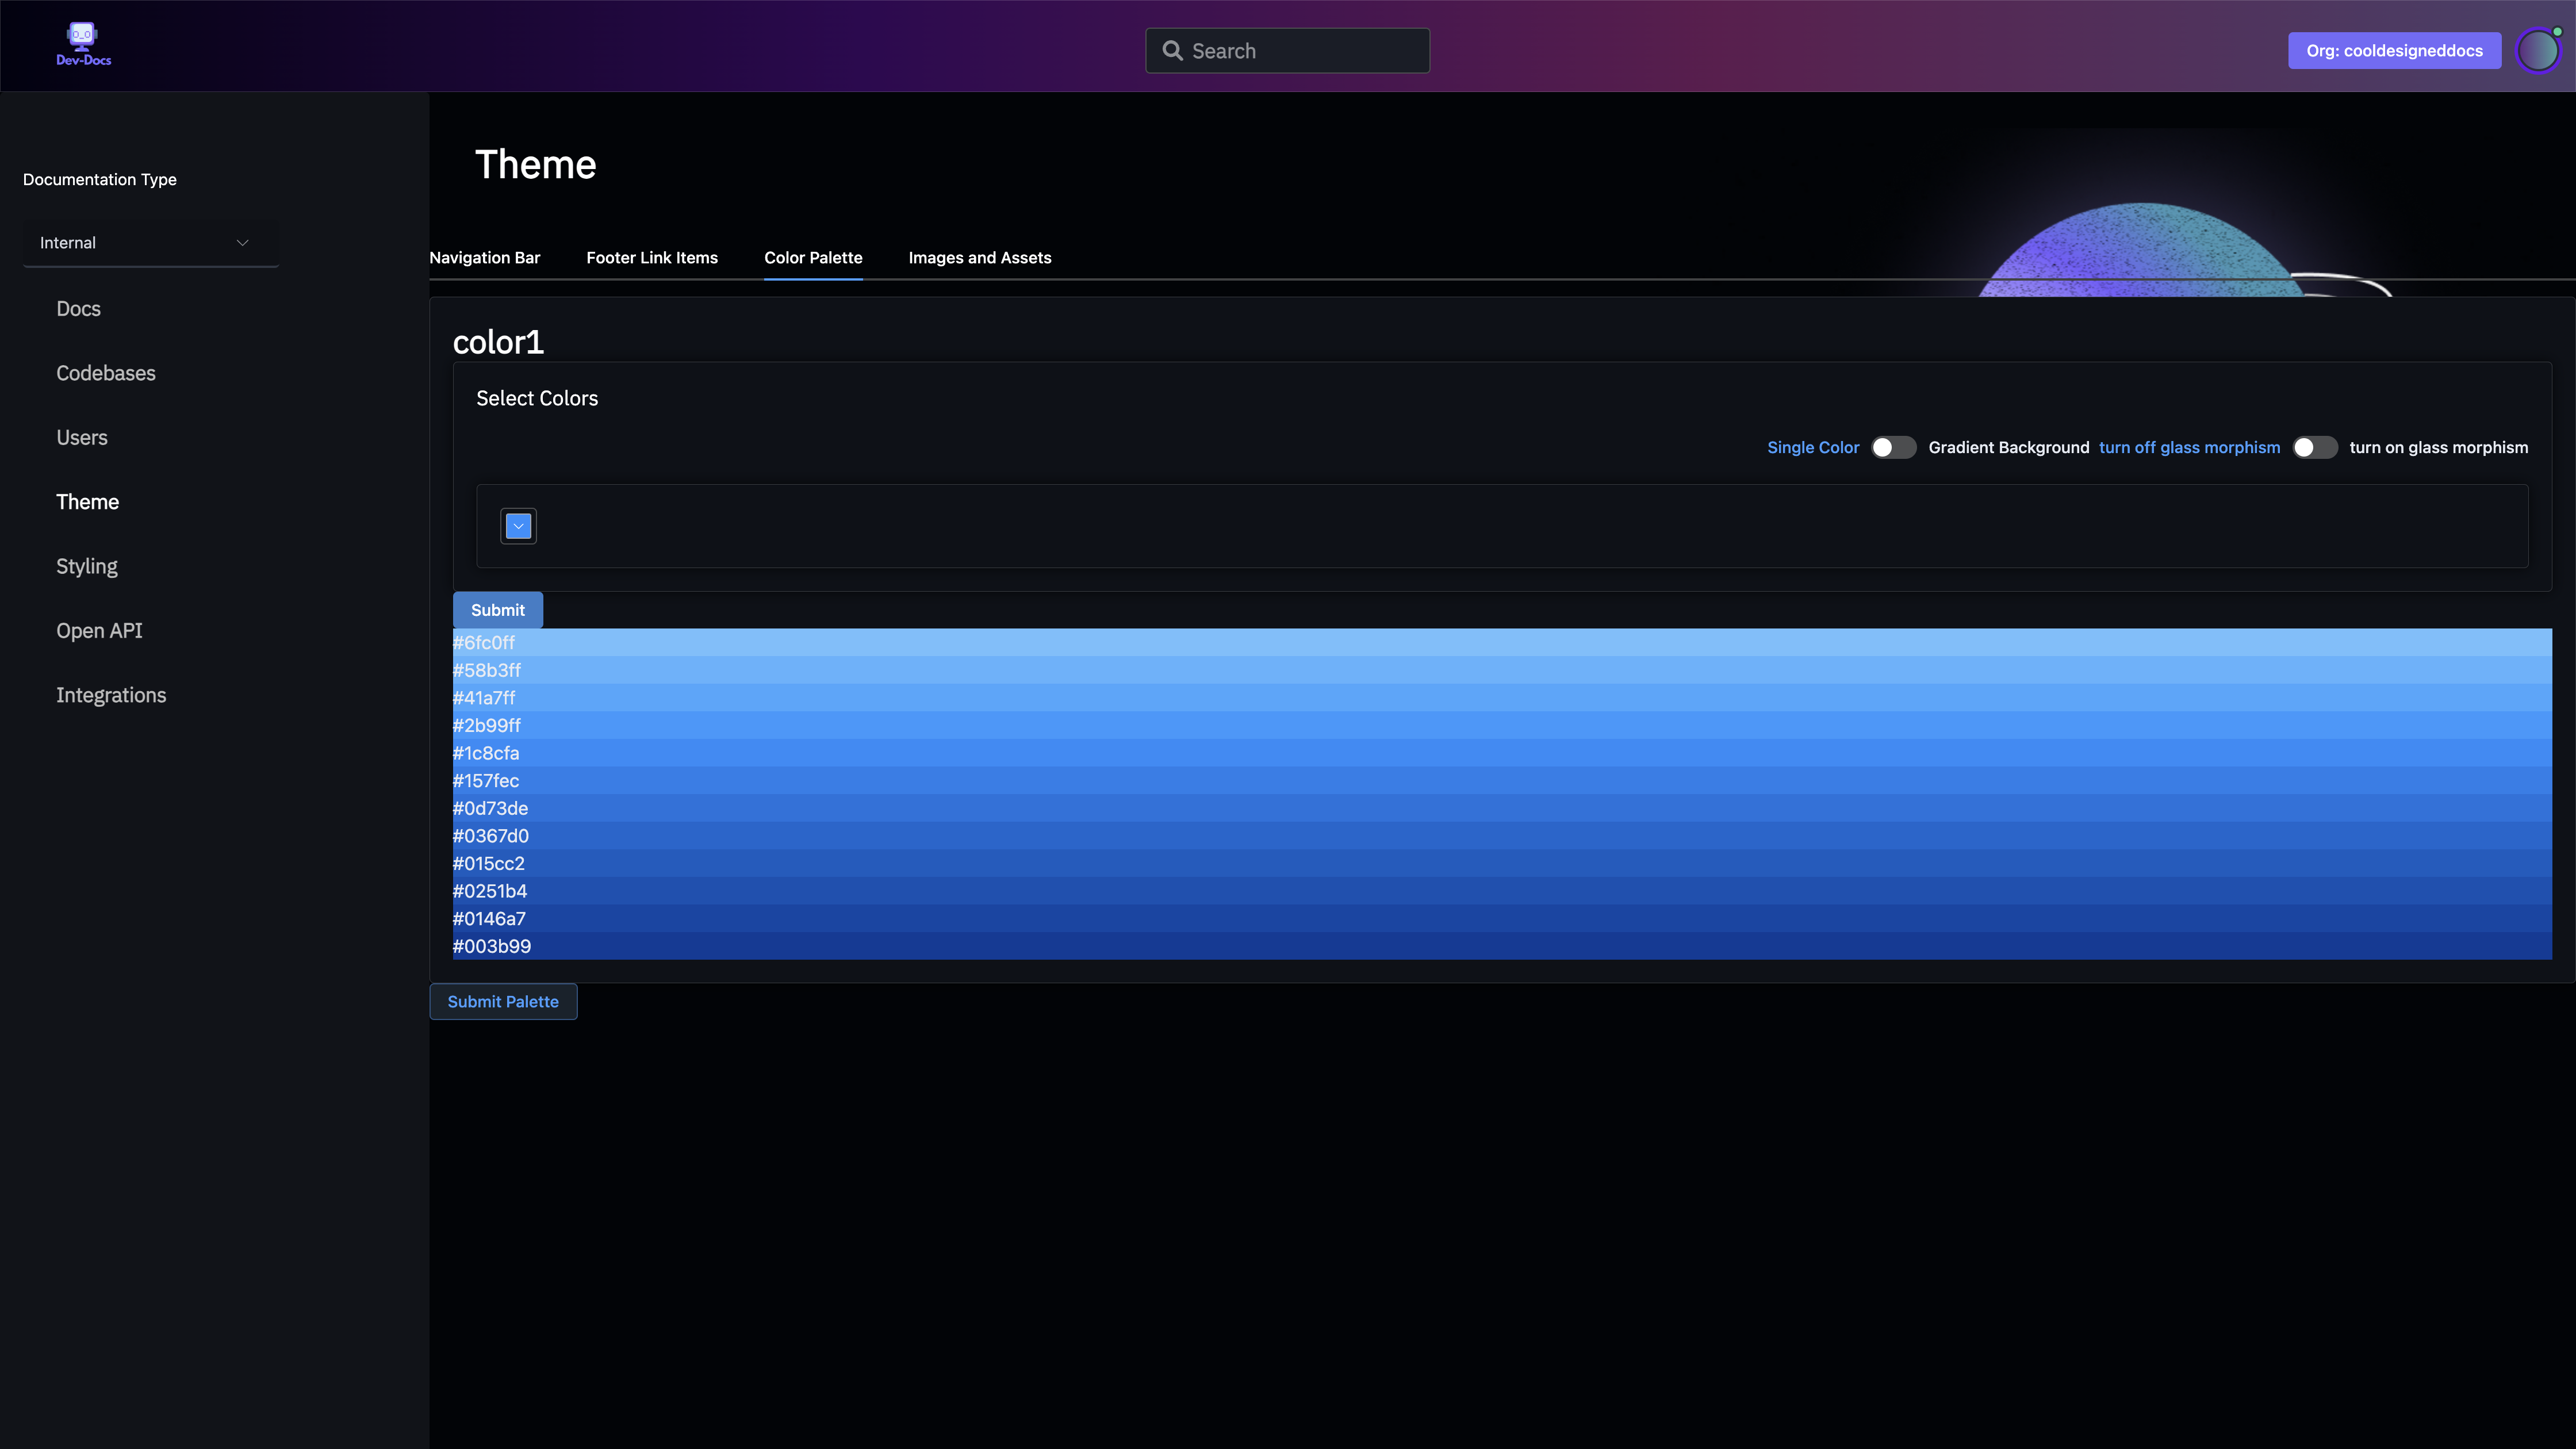2576x1449 pixels.
Task: Select Docs in the sidebar
Action: (78, 309)
